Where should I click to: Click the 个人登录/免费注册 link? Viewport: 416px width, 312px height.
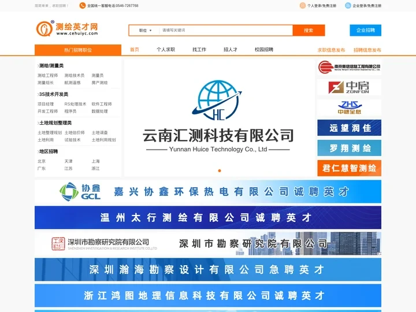tap(322, 6)
